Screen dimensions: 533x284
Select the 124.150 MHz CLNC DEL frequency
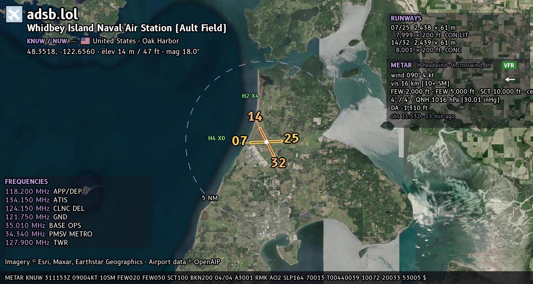coord(45,208)
